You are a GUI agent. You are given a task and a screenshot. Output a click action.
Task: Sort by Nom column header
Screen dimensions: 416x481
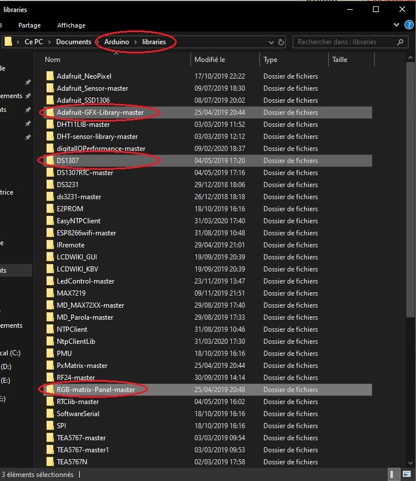point(52,60)
